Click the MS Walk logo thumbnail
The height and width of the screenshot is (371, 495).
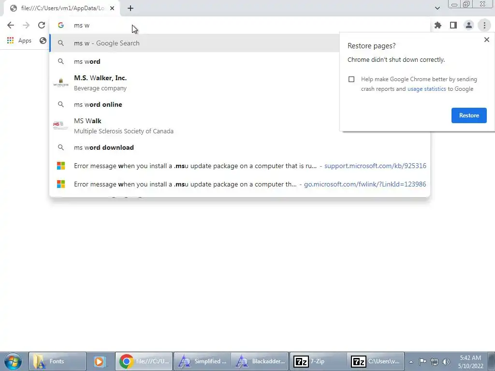[60, 126]
